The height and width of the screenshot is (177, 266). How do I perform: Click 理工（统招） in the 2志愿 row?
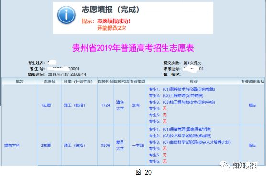74,146
